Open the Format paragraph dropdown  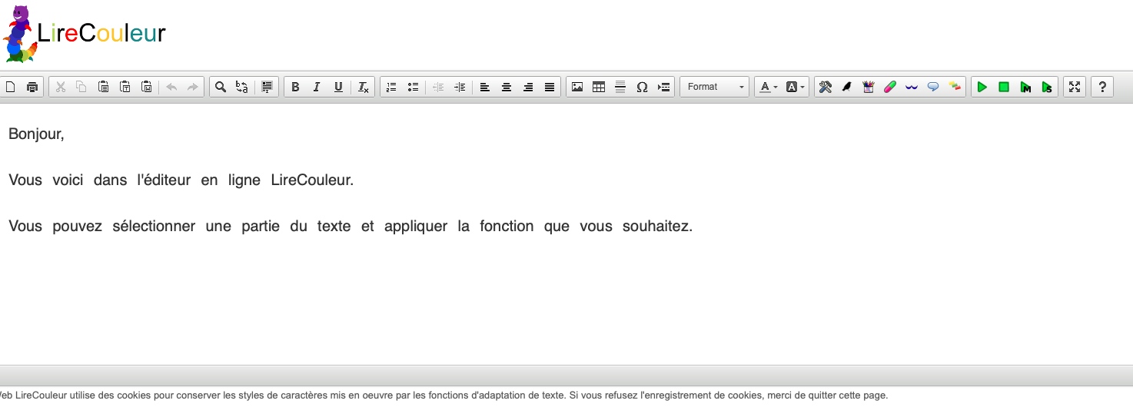tap(715, 88)
